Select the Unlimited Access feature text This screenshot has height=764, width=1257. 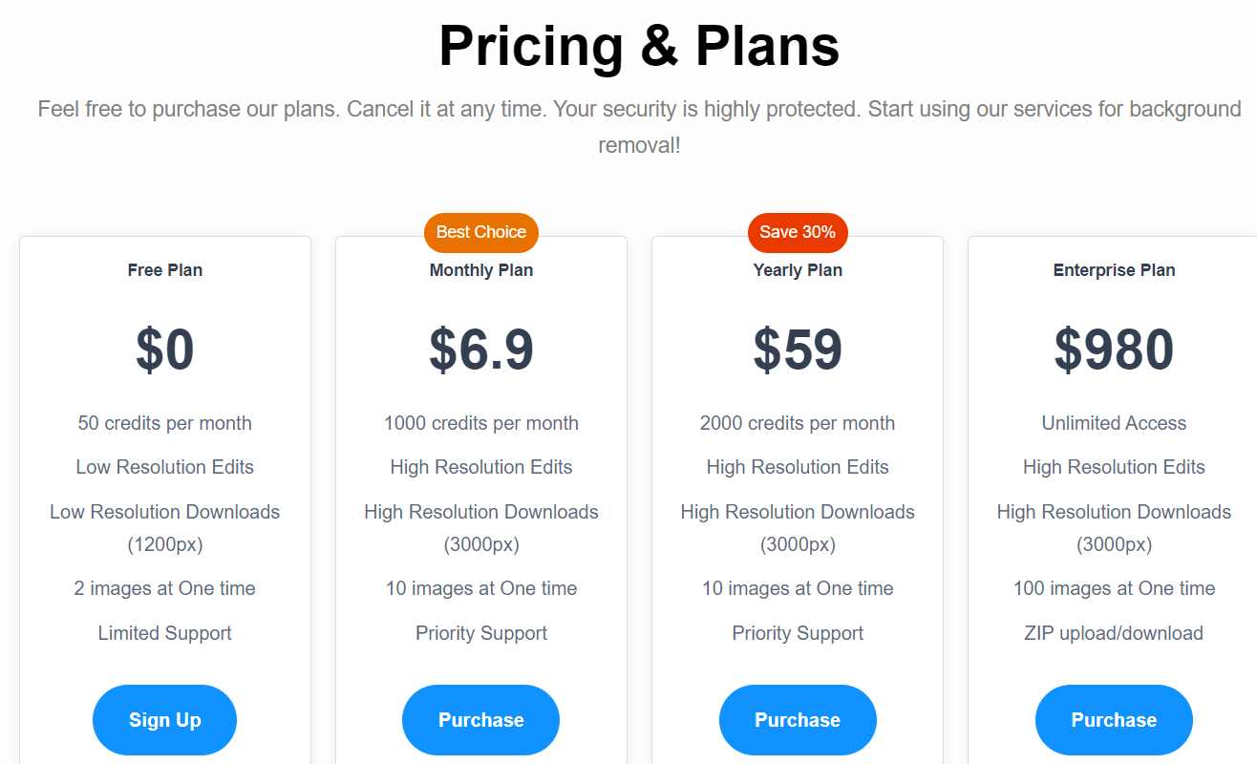(1114, 423)
